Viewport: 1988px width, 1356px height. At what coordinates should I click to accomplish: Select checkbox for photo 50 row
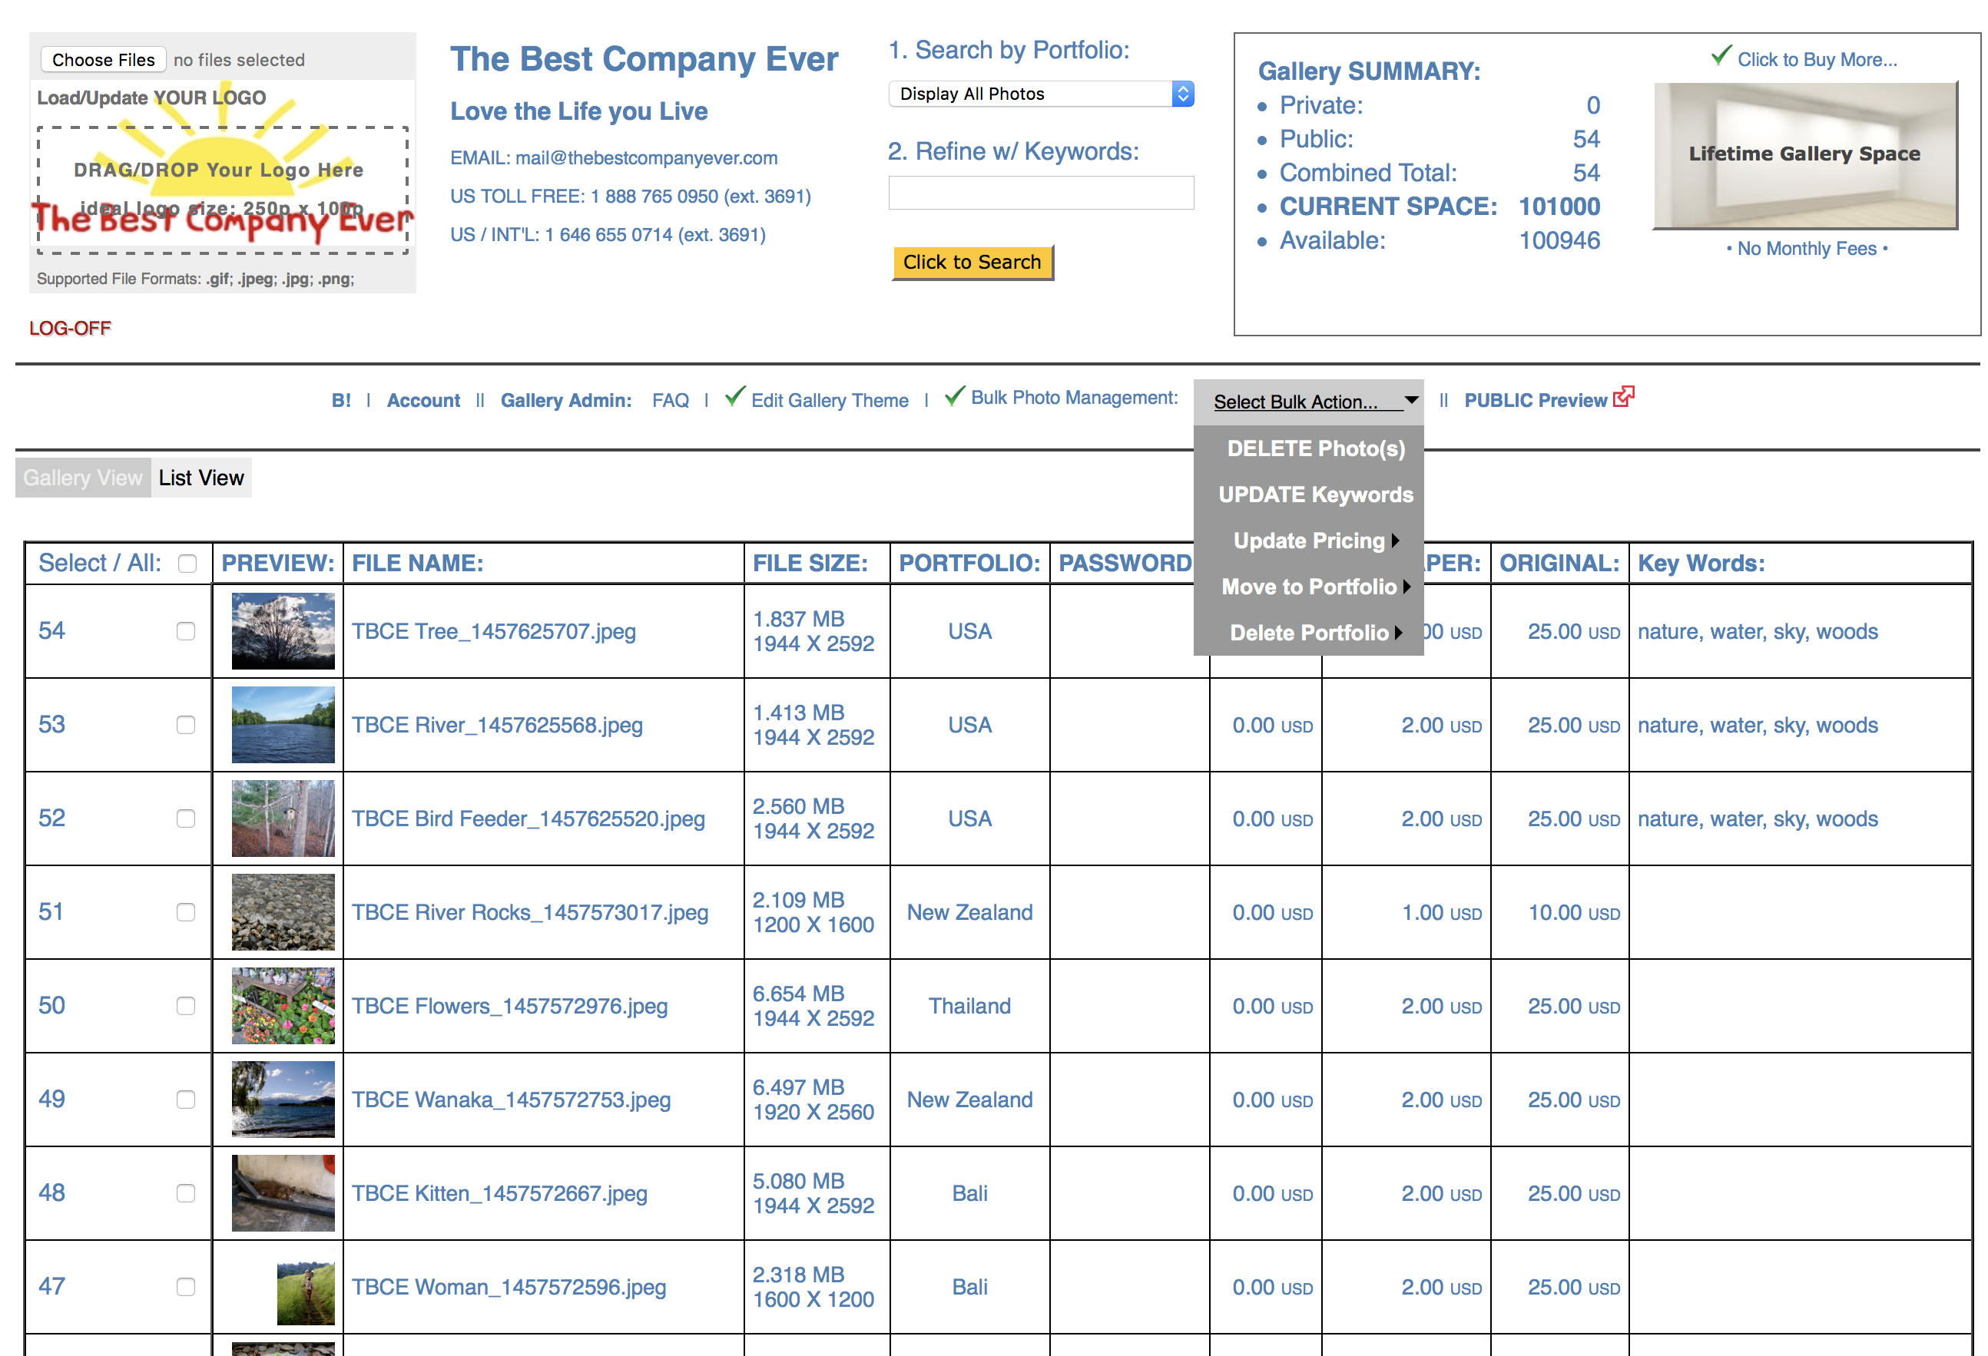click(186, 1005)
